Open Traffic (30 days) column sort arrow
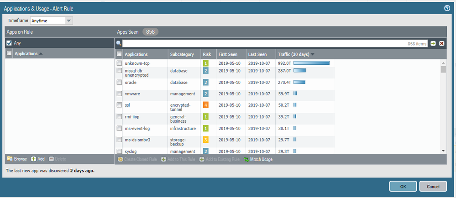 point(313,54)
